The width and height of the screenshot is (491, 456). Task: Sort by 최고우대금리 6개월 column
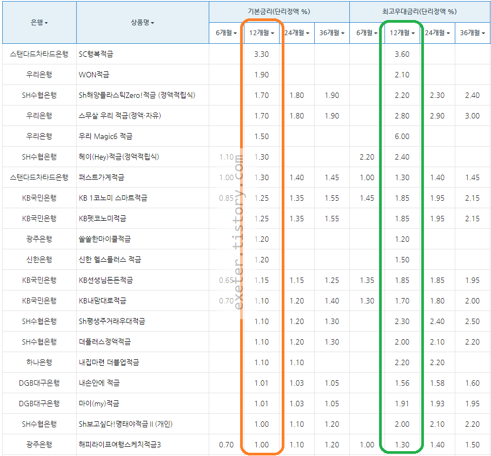(367, 32)
